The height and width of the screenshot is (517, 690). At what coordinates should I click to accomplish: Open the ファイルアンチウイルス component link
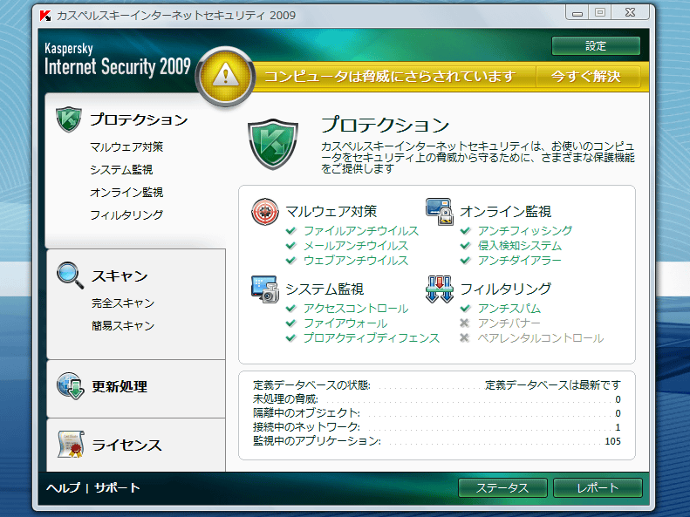tap(361, 230)
